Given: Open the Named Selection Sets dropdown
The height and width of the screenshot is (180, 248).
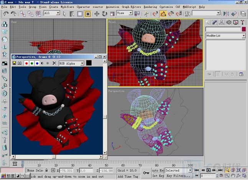Looking at the screenshot, I should pos(206,13).
